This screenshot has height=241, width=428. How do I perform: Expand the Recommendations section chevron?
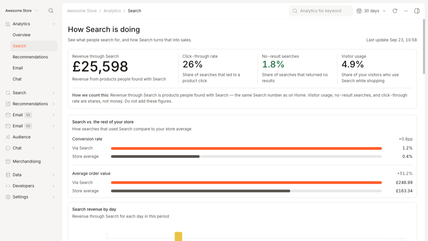53,104
